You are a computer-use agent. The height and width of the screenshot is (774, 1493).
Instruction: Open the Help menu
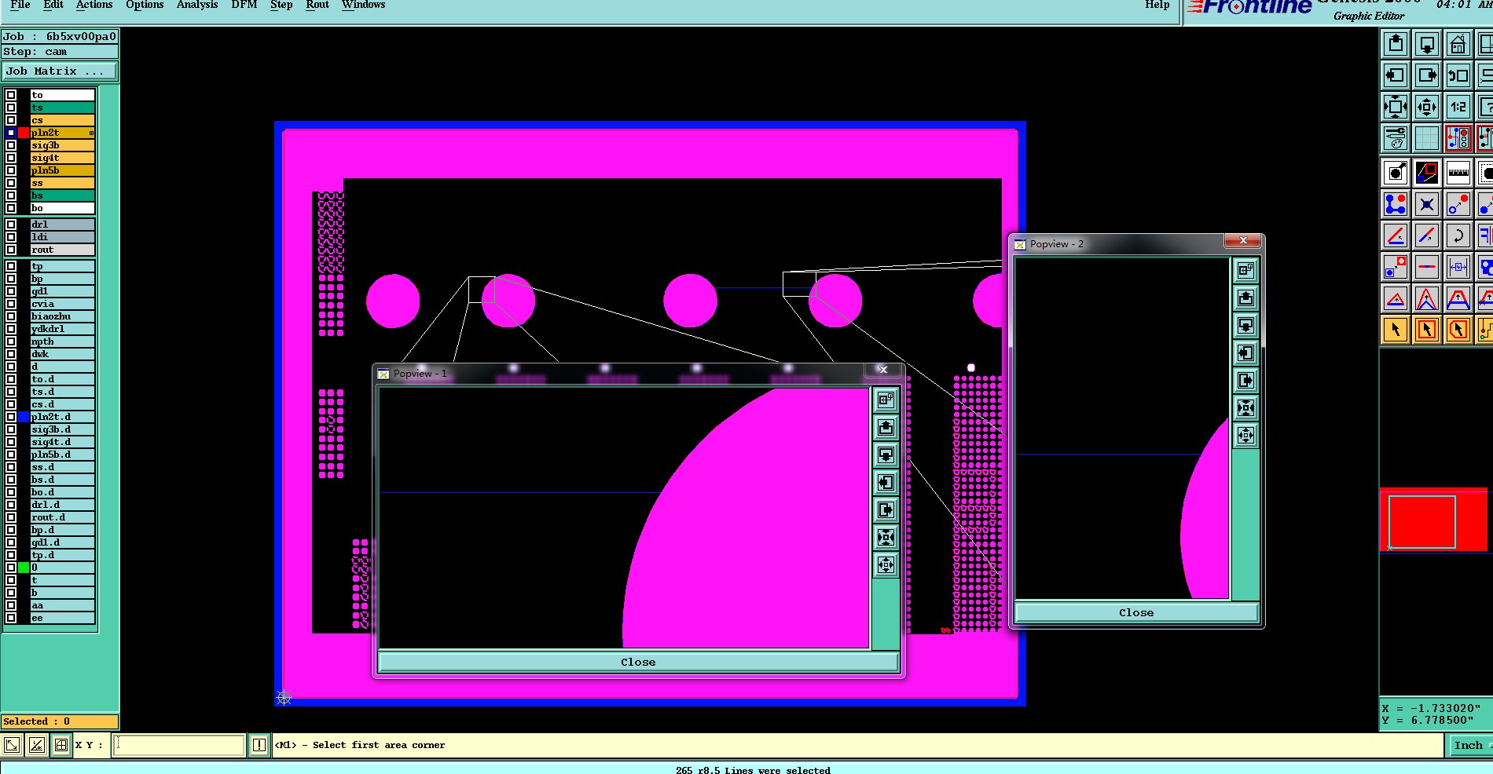click(1157, 5)
